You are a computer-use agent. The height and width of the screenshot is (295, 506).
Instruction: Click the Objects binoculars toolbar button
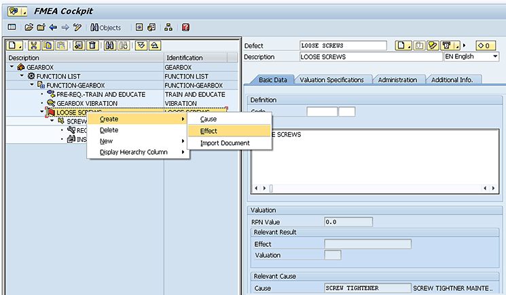click(x=107, y=28)
